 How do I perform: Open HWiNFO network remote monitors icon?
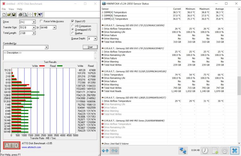183,151
